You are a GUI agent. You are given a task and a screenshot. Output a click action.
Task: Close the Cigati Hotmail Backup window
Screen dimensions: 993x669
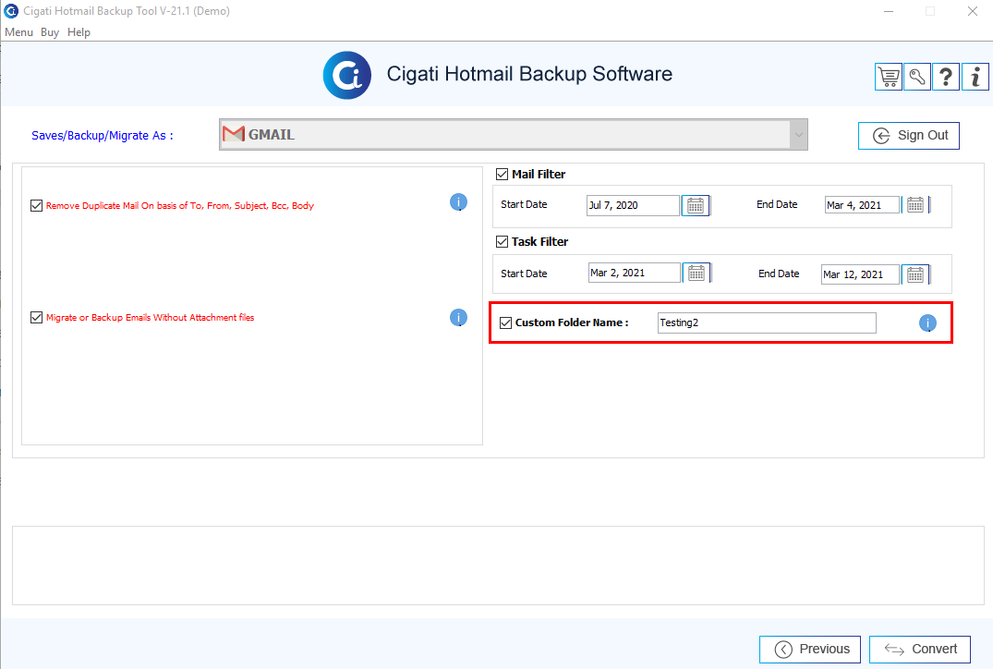point(972,11)
